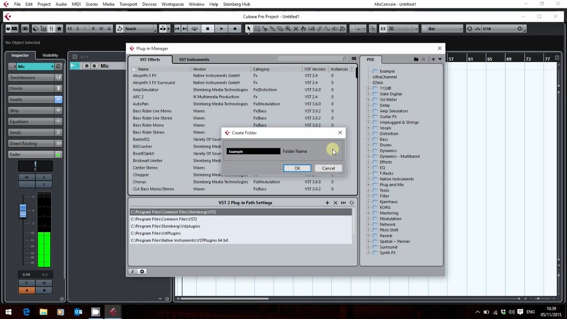Select the Erase tool
567x319 pixels.
280,29
